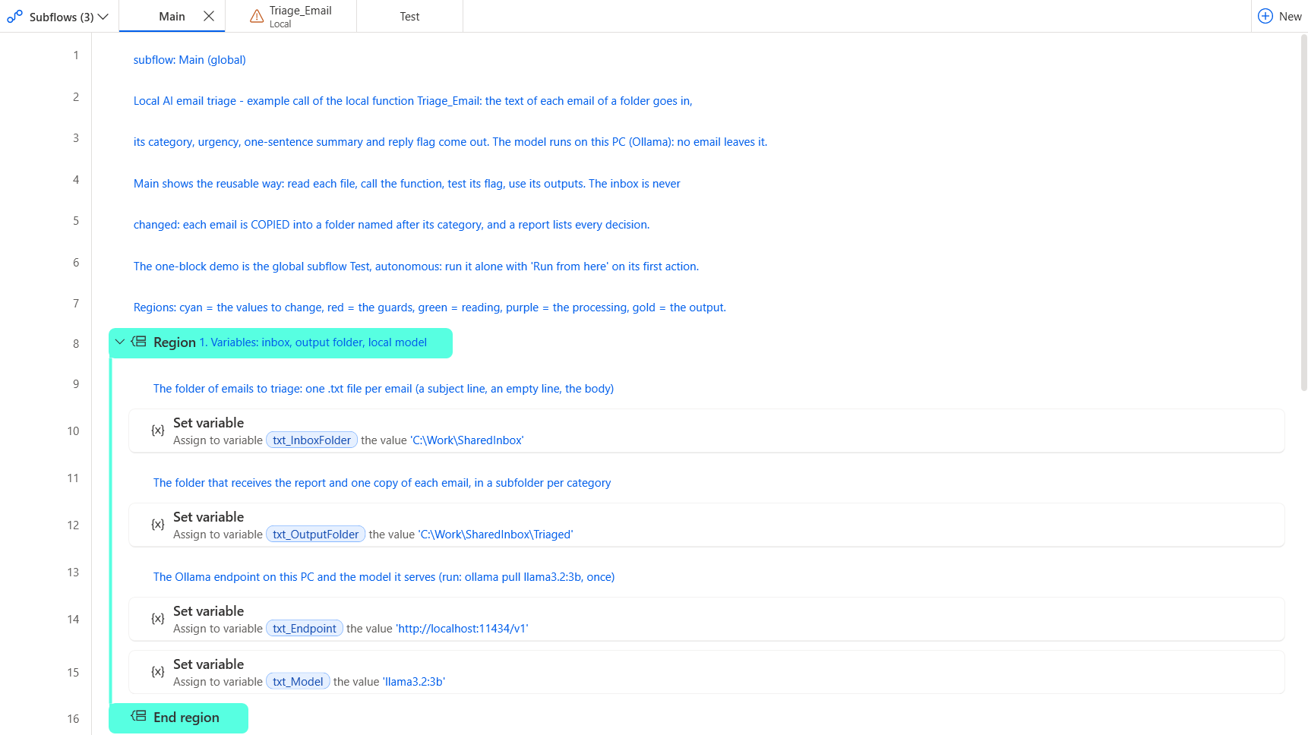Click variable icon of txt_InboxFolder action

pyautogui.click(x=158, y=431)
